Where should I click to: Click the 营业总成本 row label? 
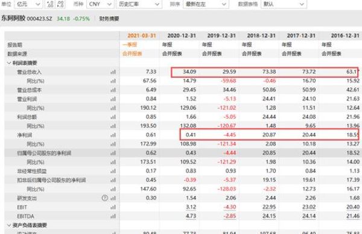pyautogui.click(x=29, y=90)
